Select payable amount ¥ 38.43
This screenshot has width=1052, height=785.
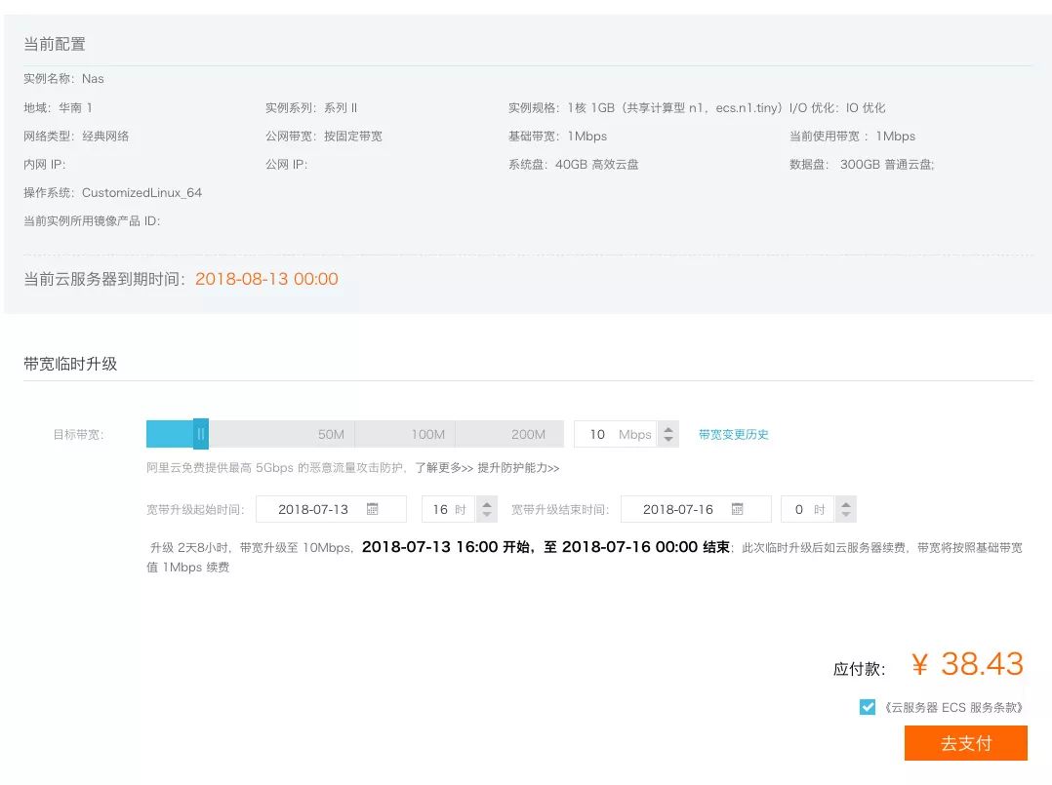pyautogui.click(x=967, y=664)
